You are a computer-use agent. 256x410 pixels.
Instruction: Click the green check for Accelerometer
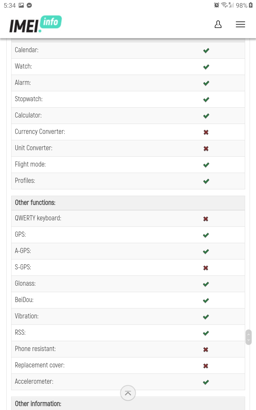coord(206,382)
